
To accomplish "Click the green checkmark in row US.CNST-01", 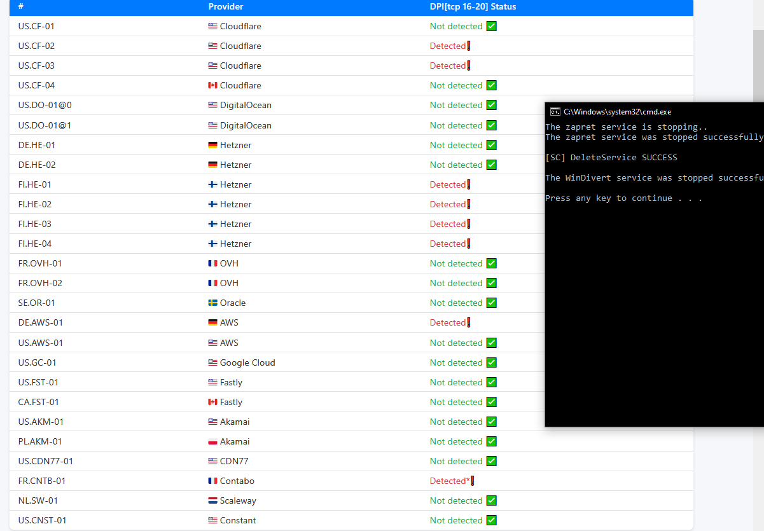I will [x=491, y=520].
